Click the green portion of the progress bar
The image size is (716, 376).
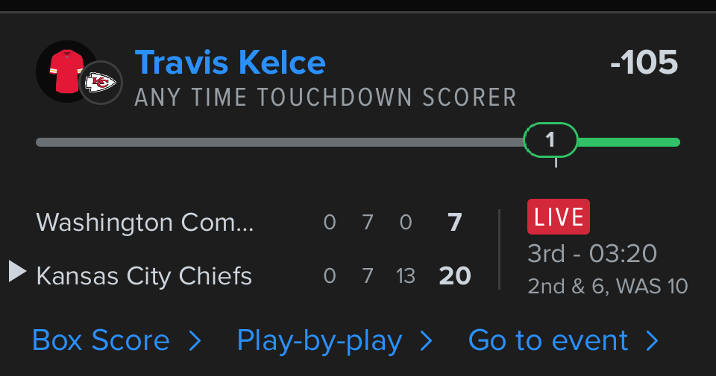point(628,142)
